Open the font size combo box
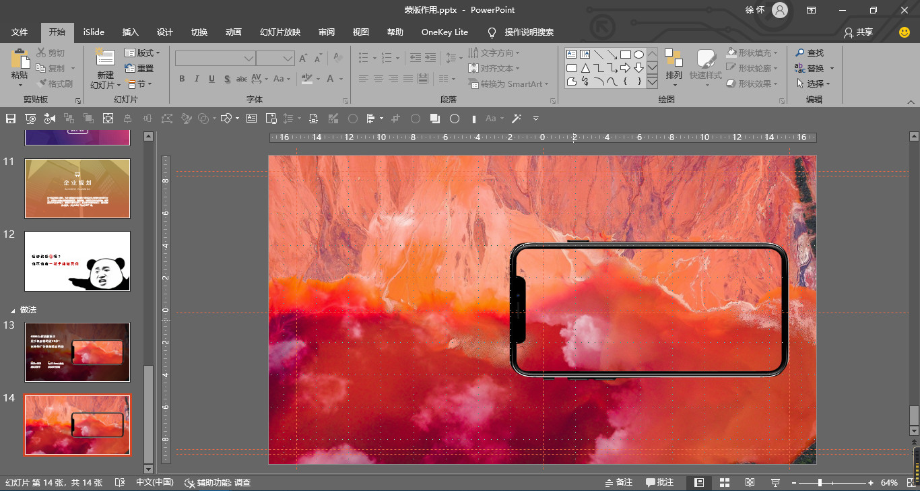 coord(275,59)
